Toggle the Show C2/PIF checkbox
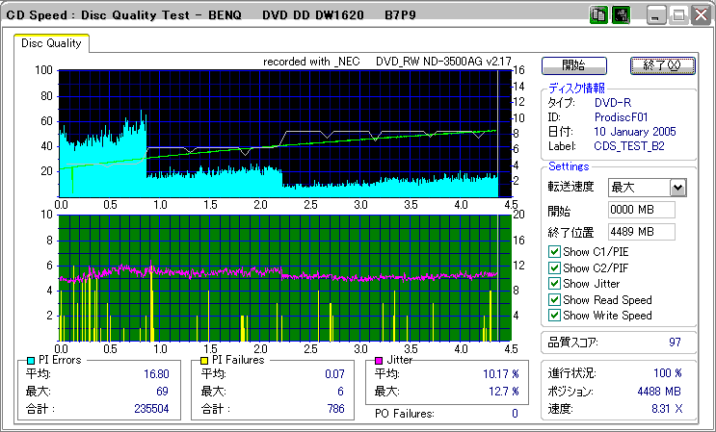This screenshot has width=716, height=432. coord(554,267)
